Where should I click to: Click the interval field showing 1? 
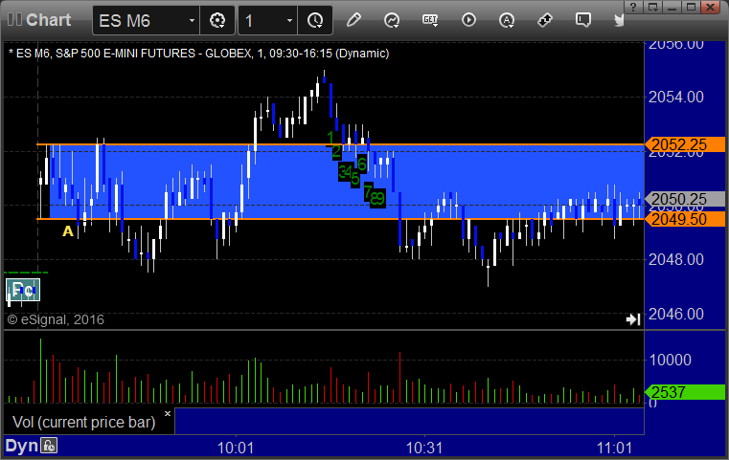(268, 20)
